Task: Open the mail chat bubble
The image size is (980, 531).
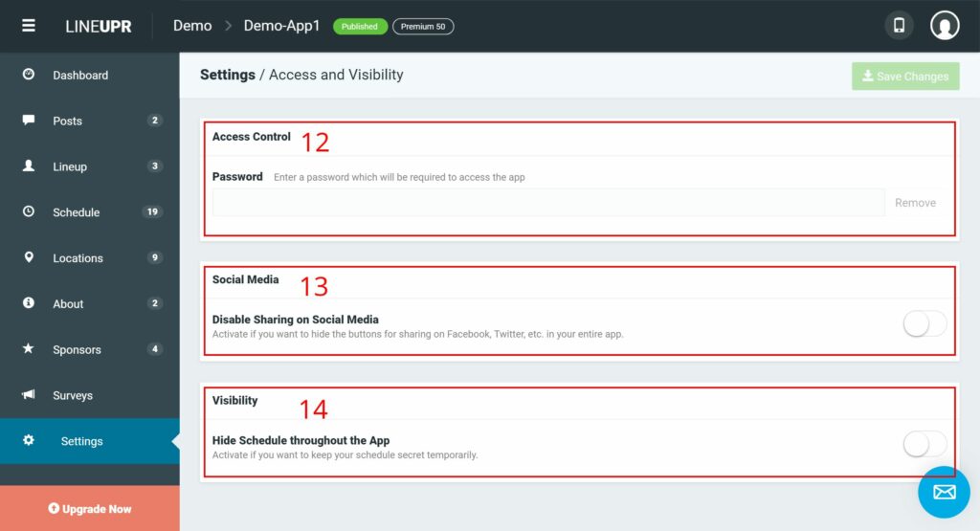Action: (x=944, y=493)
